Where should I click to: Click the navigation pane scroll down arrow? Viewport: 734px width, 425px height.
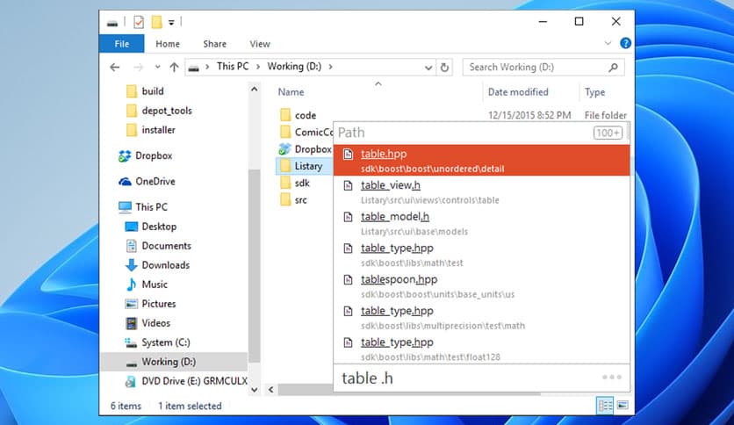point(255,389)
